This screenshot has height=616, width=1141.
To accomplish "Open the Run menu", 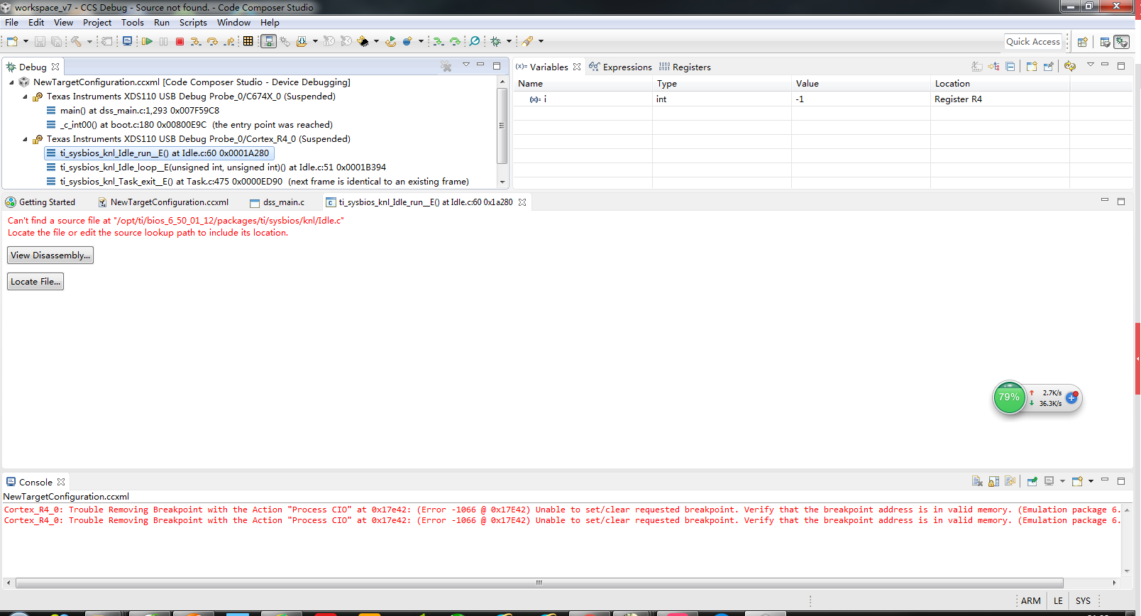I will (x=162, y=23).
